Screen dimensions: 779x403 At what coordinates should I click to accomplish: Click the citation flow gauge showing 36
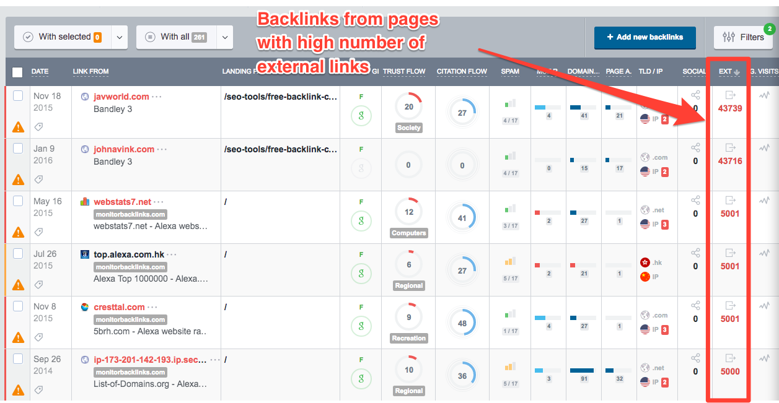462,376
